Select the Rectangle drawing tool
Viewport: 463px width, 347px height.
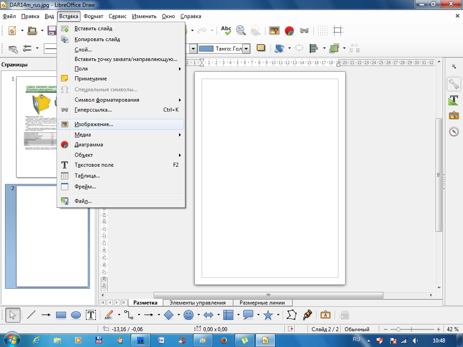tap(61, 315)
